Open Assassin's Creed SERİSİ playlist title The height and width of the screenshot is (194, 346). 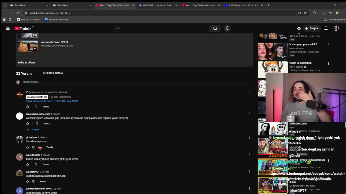[55, 42]
